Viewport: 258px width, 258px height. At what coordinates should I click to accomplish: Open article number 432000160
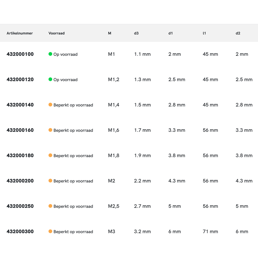[20, 130]
